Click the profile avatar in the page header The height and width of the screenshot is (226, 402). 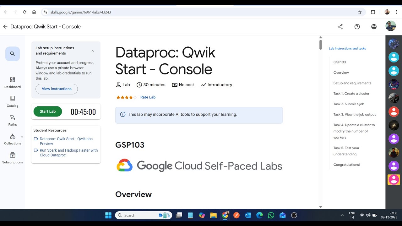391,26
